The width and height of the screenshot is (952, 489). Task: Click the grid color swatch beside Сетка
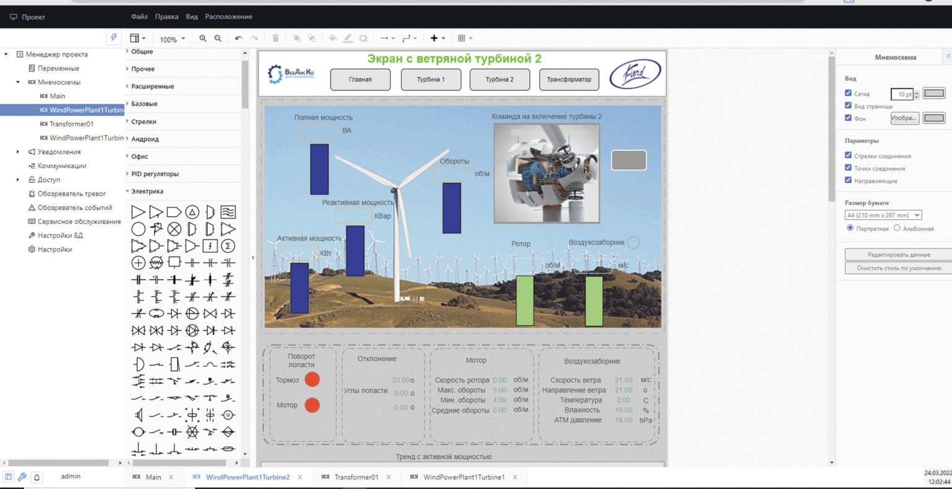click(x=934, y=94)
